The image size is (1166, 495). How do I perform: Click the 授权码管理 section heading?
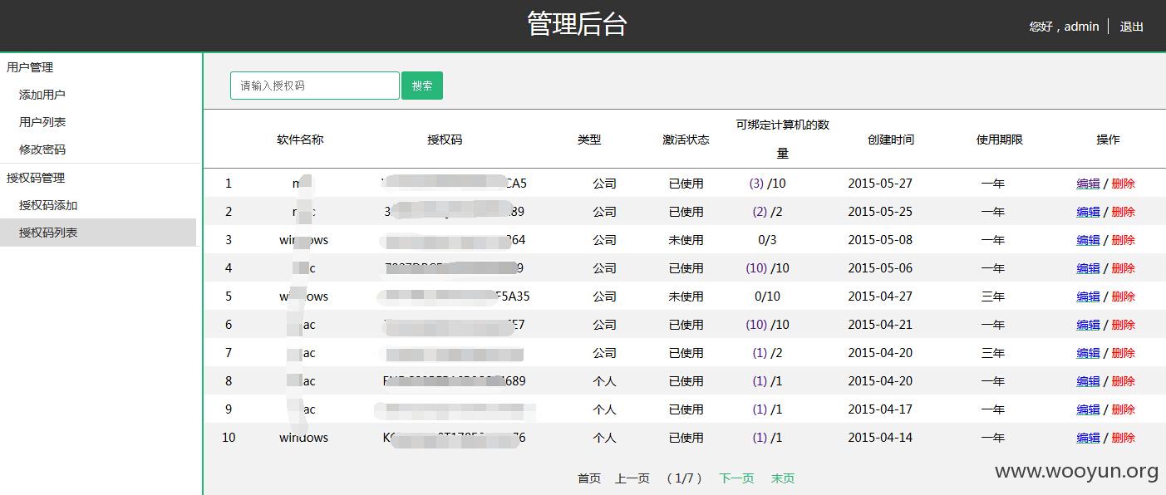point(36,178)
